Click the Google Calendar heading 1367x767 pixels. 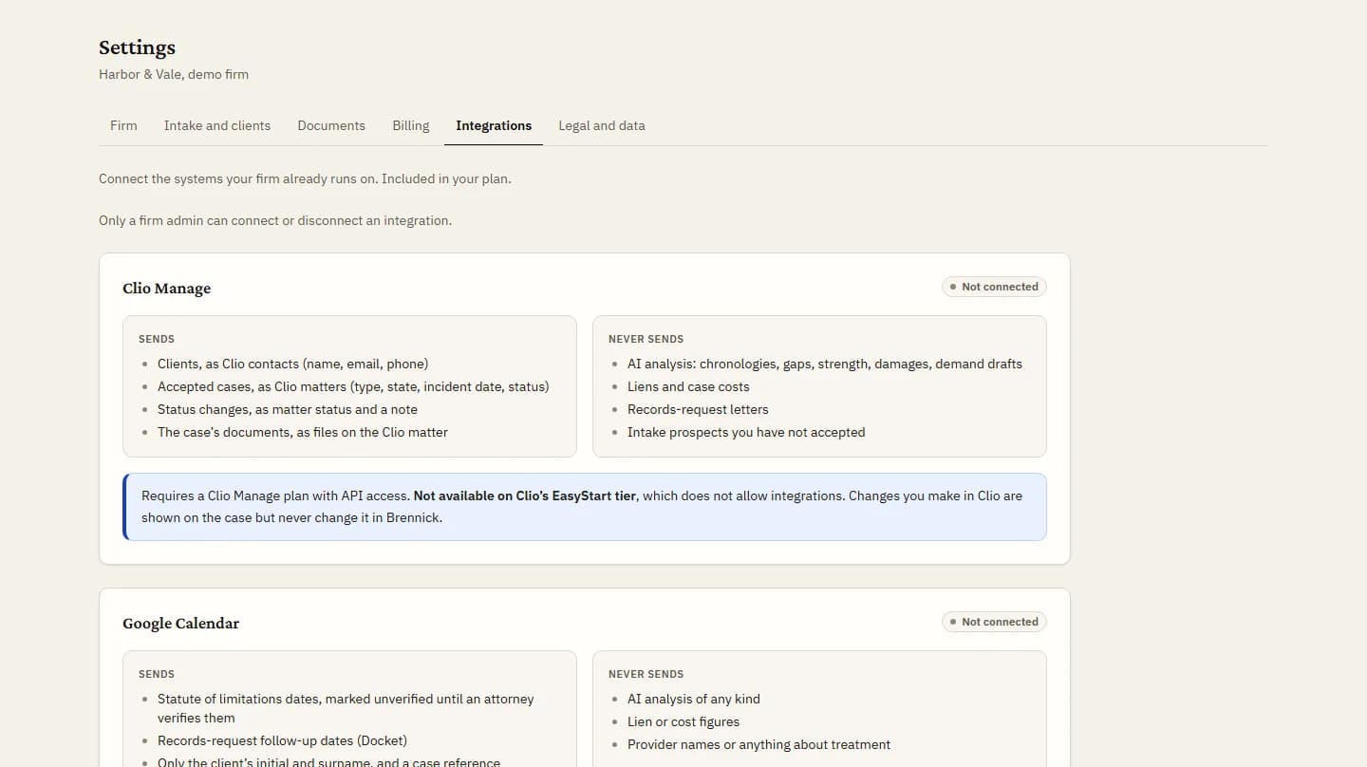[x=181, y=624]
